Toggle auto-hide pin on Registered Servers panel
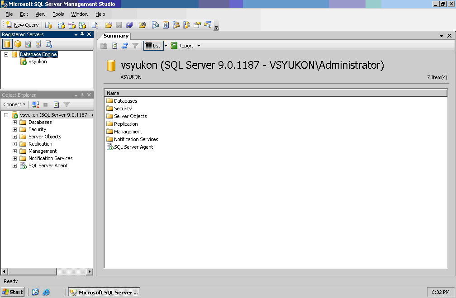Image resolution: width=456 pixels, height=298 pixels. click(x=81, y=34)
